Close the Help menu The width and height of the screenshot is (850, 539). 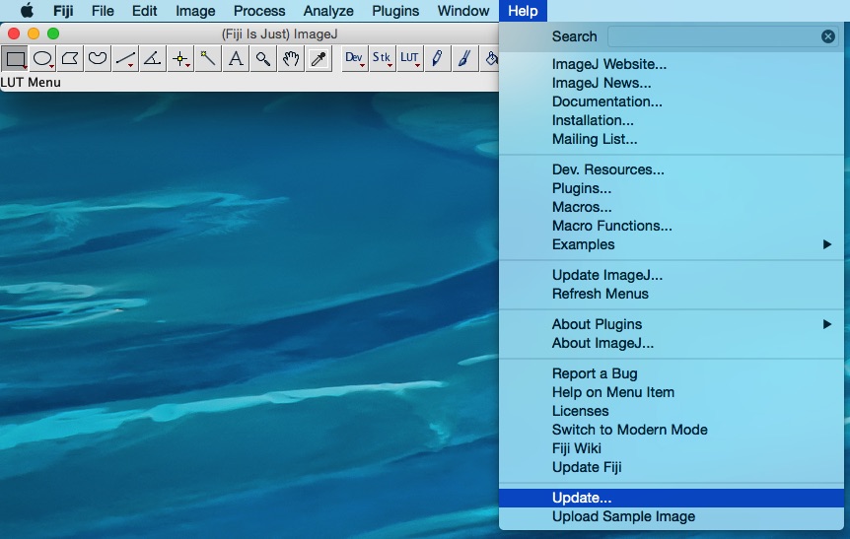point(523,11)
